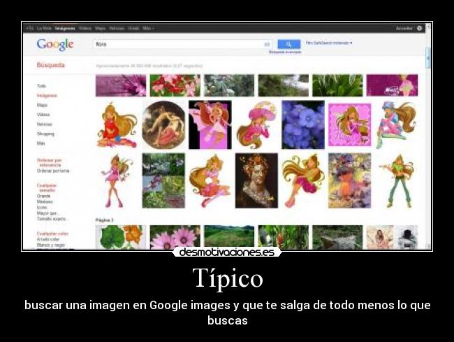Click the 'Página 3' label
Screen dimensions: 454x342
104,220
